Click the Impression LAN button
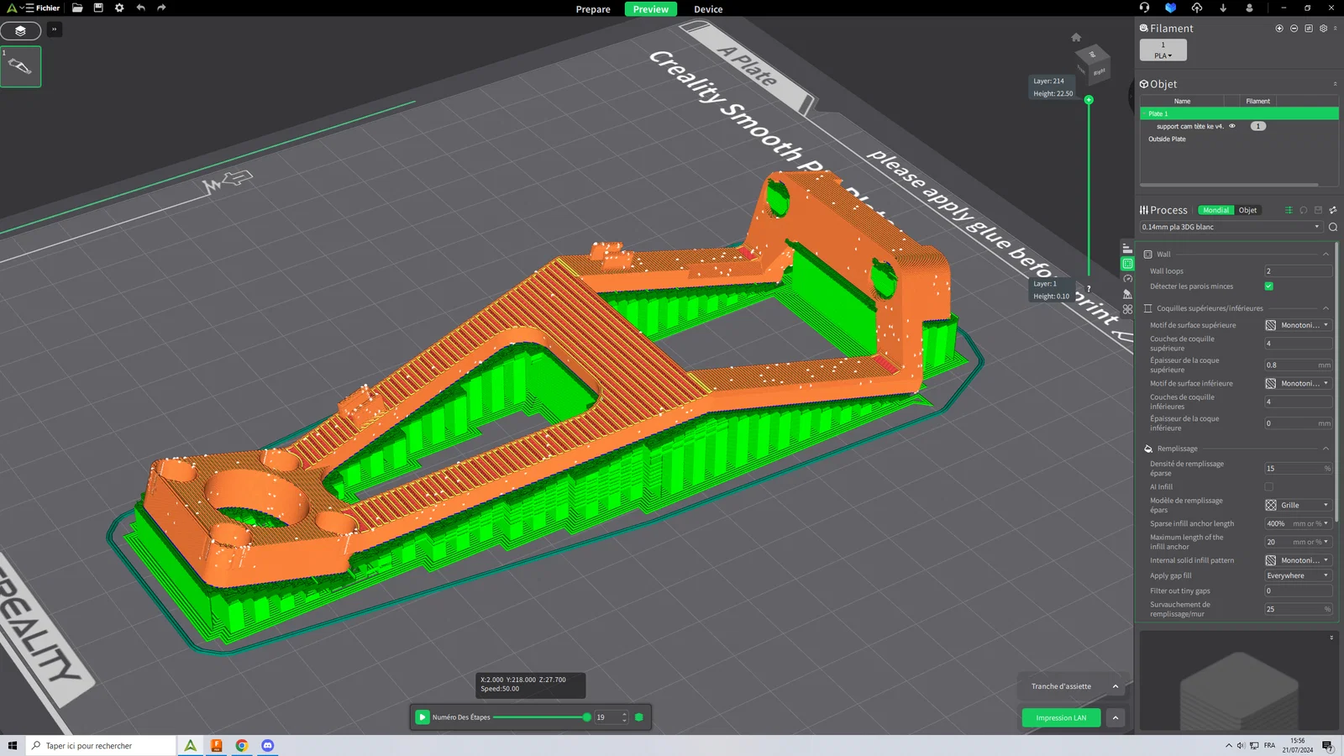The width and height of the screenshot is (1344, 756). (1061, 718)
